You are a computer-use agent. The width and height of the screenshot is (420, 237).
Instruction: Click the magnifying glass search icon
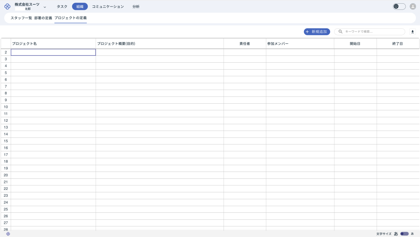point(340,32)
